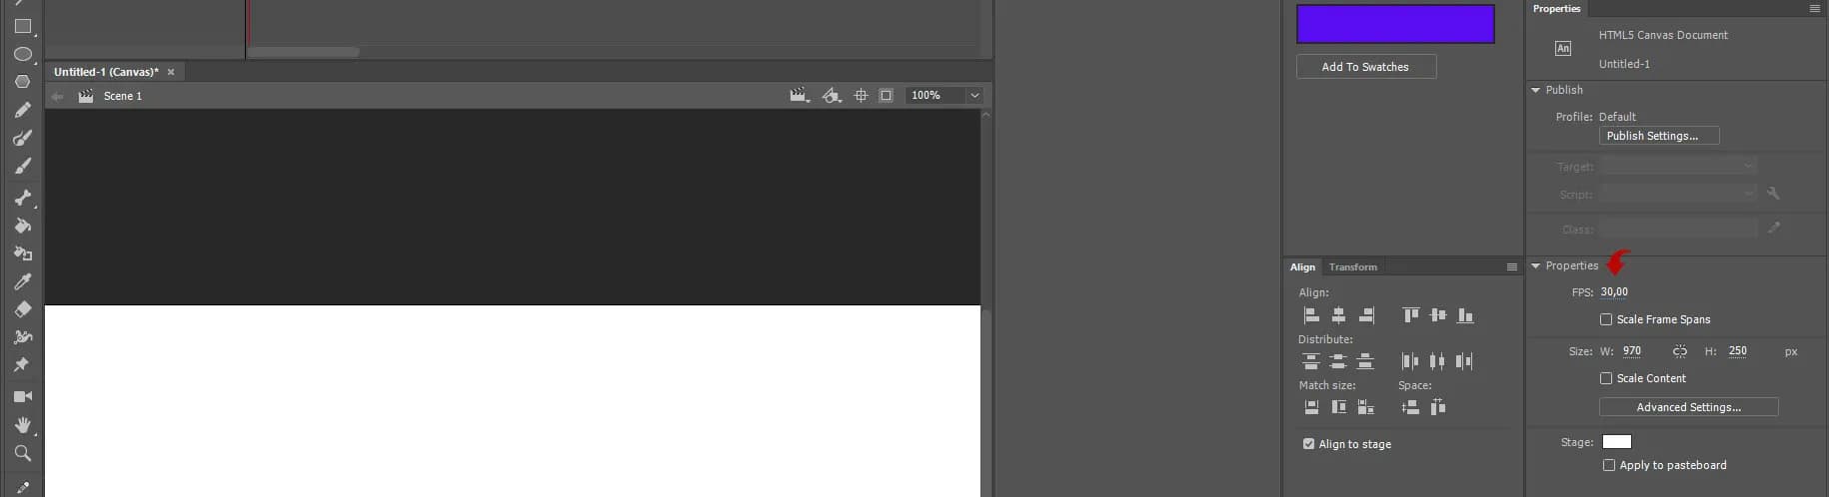The height and width of the screenshot is (497, 1829).
Task: Close the Untitled-1 (Canvas) document tab
Action: [x=171, y=72]
